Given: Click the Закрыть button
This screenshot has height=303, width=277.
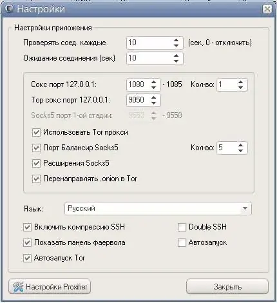Looking at the screenshot, I should [x=227, y=287].
